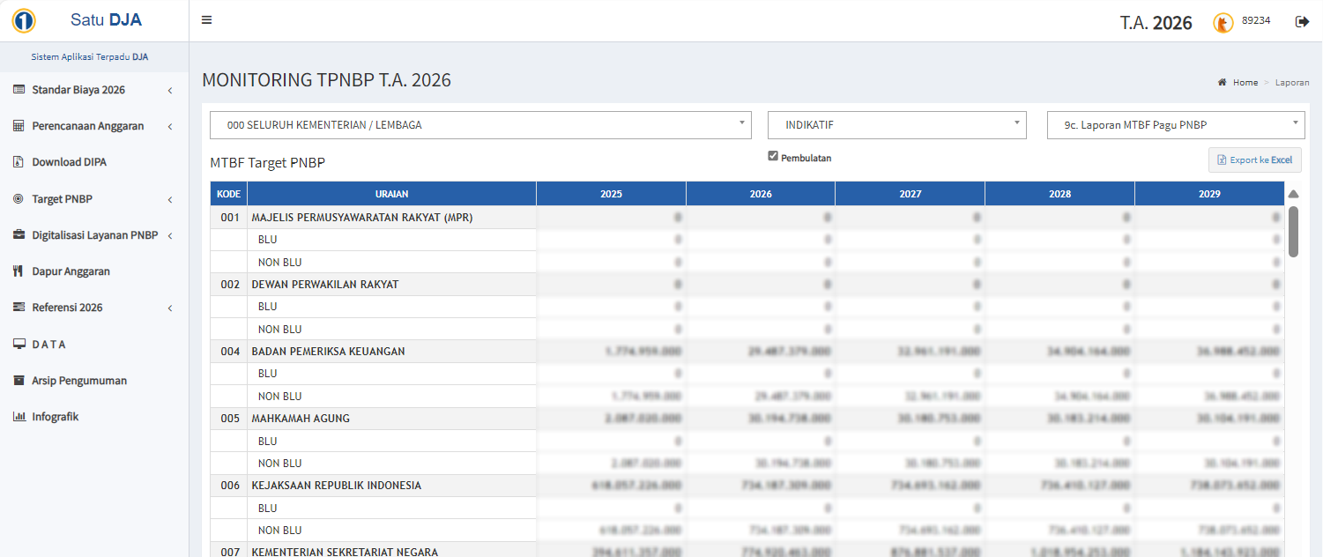Screen dimensions: 1323x557
Task: Click the logout icon in header
Action: coord(1302,21)
